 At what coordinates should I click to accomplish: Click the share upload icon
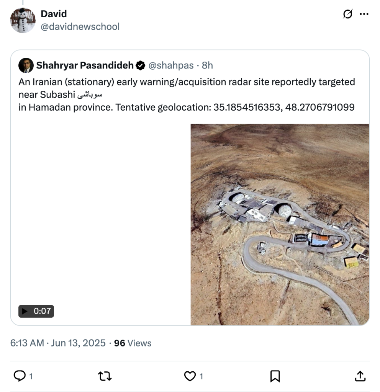360,376
